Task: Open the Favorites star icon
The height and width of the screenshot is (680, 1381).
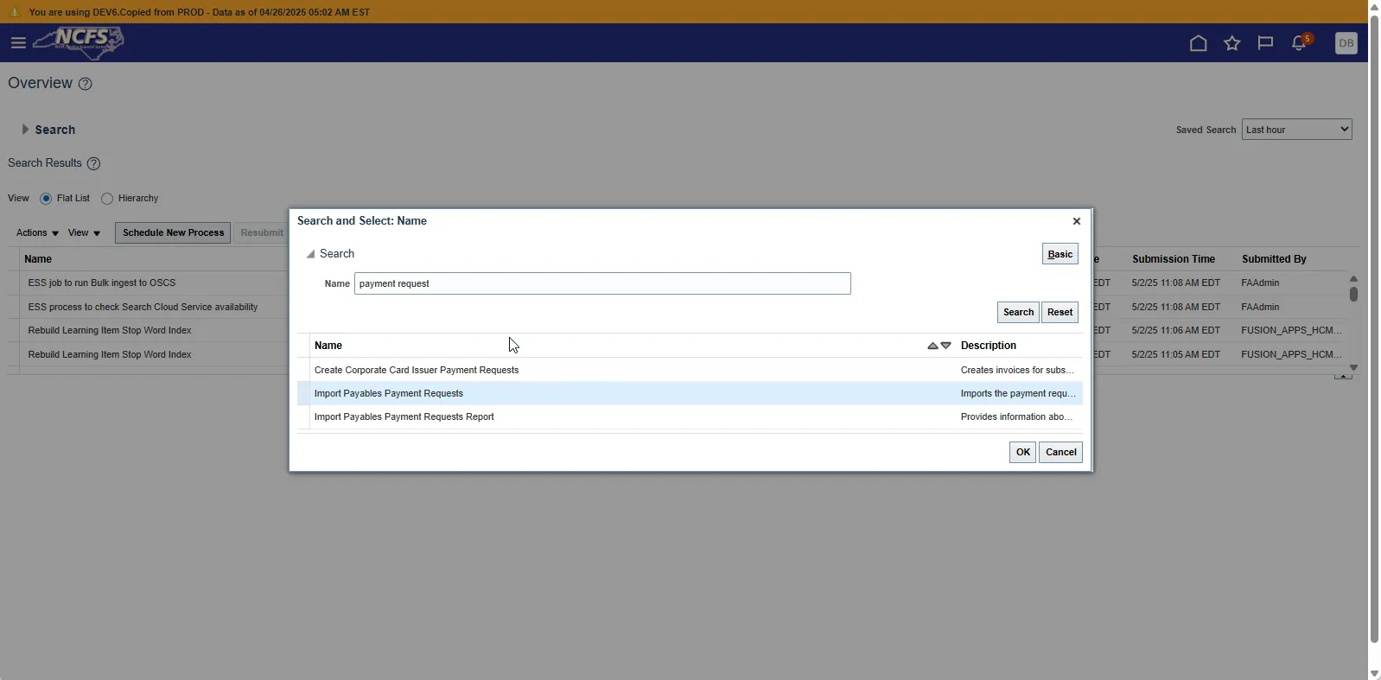Action: [x=1232, y=43]
